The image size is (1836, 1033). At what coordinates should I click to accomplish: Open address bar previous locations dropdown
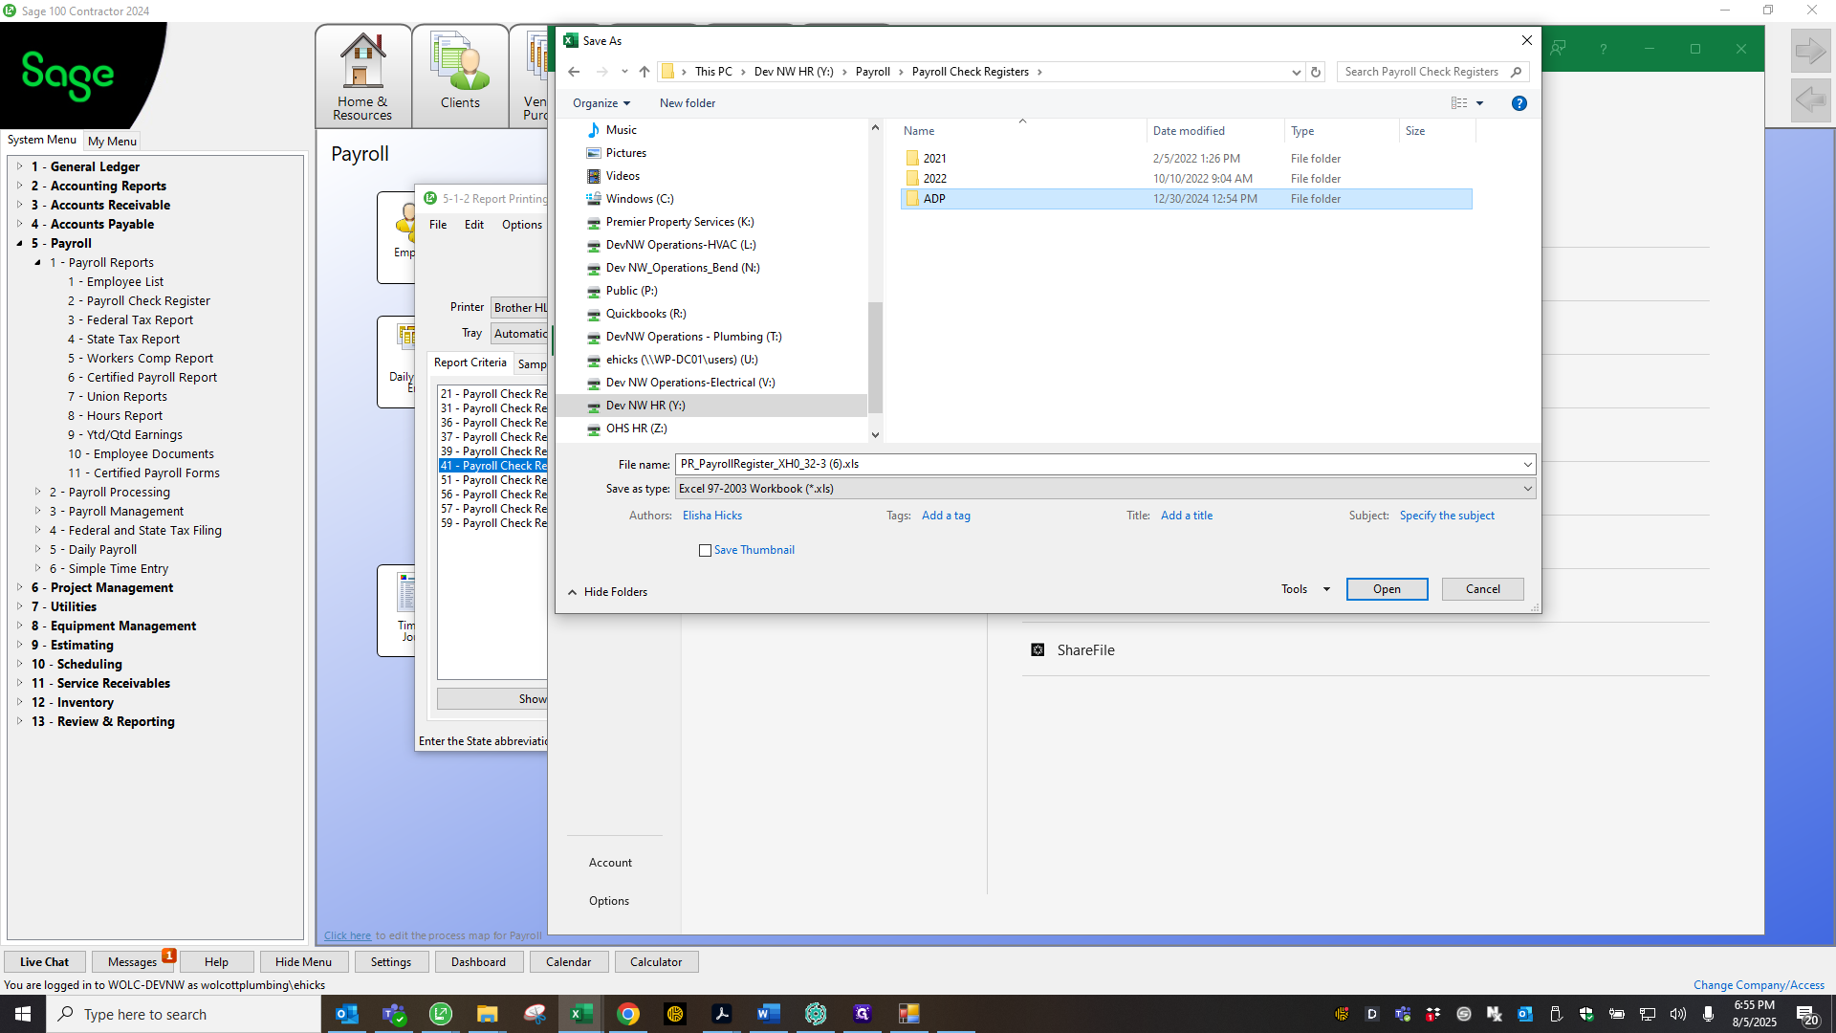(1296, 72)
